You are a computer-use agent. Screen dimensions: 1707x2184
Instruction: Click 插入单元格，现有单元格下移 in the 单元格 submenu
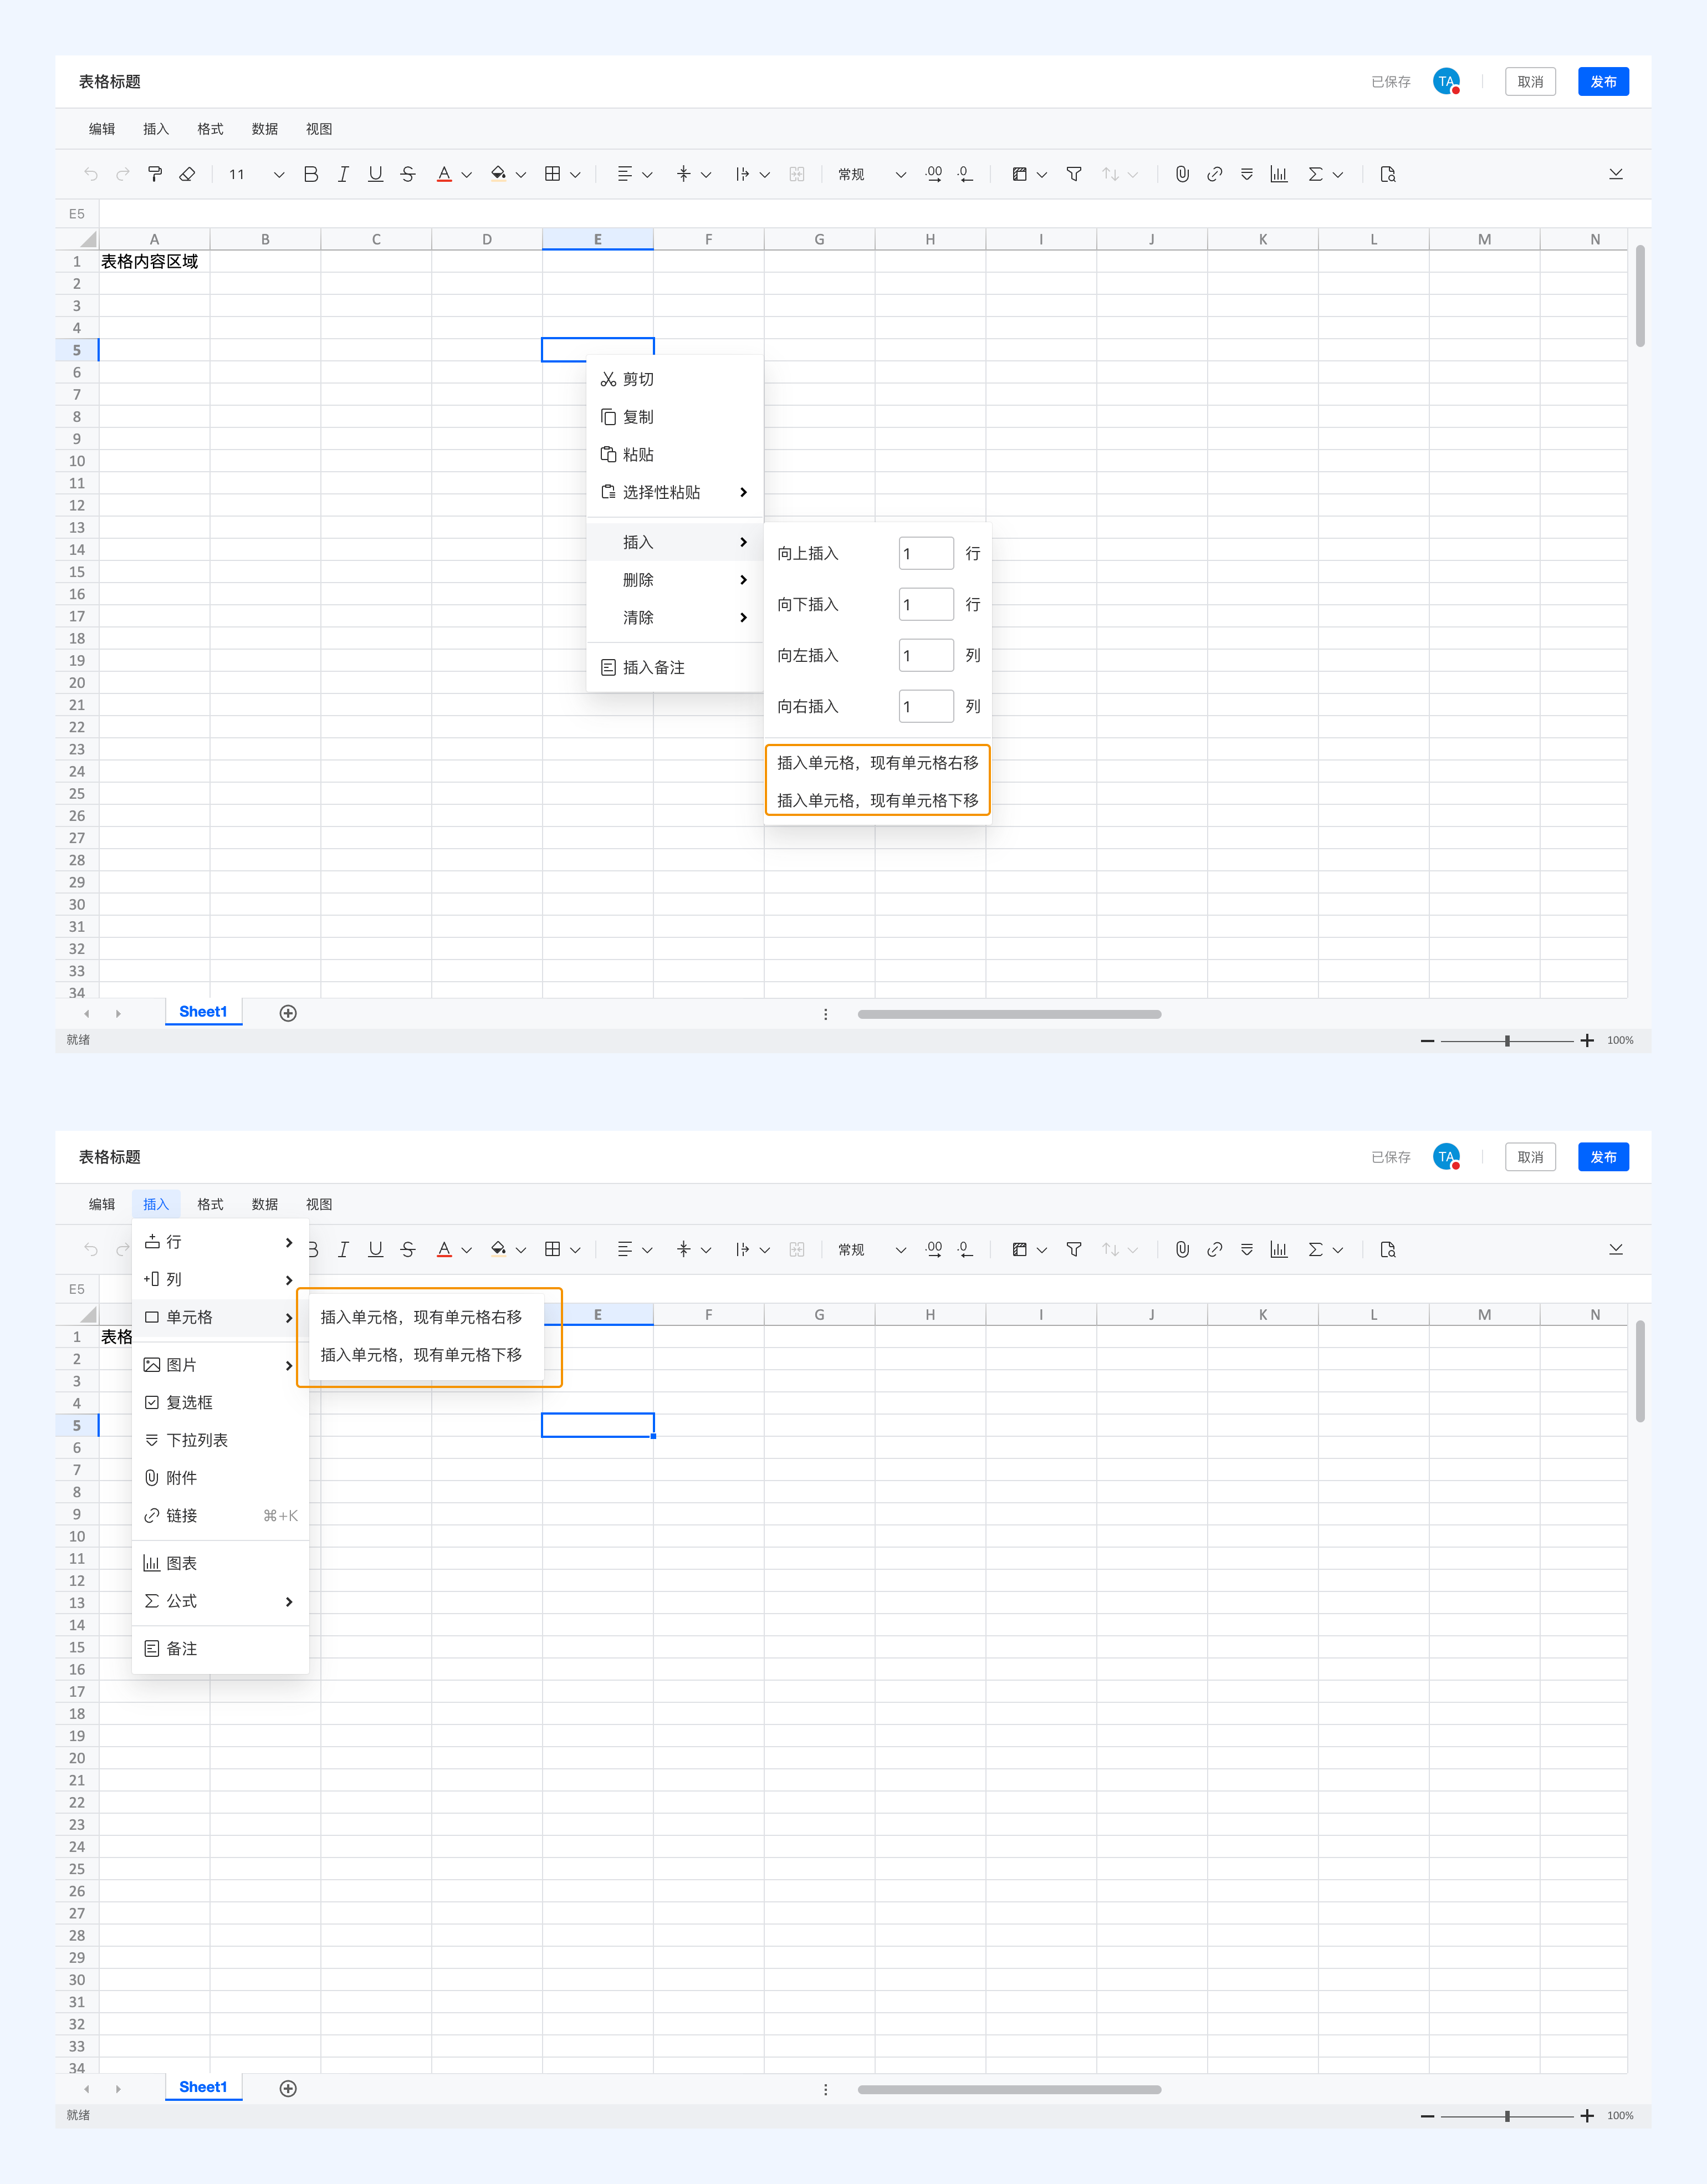[422, 1356]
